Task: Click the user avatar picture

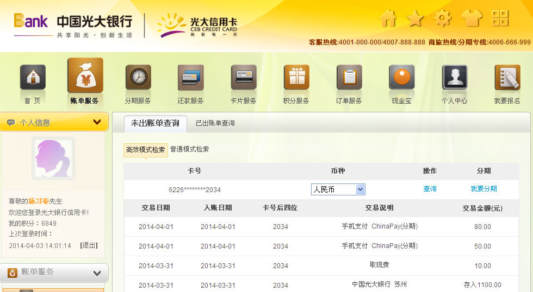Action: (x=53, y=158)
